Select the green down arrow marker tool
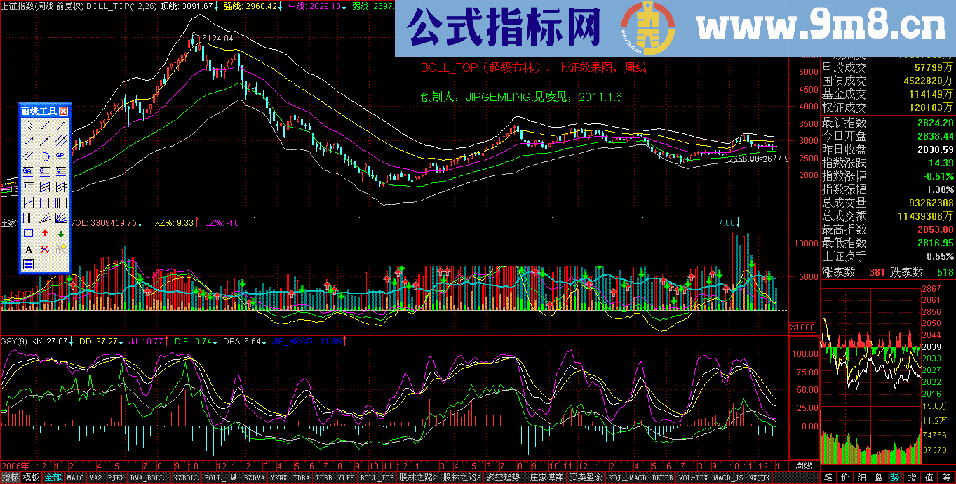The height and width of the screenshot is (484, 956). pyautogui.click(x=60, y=232)
